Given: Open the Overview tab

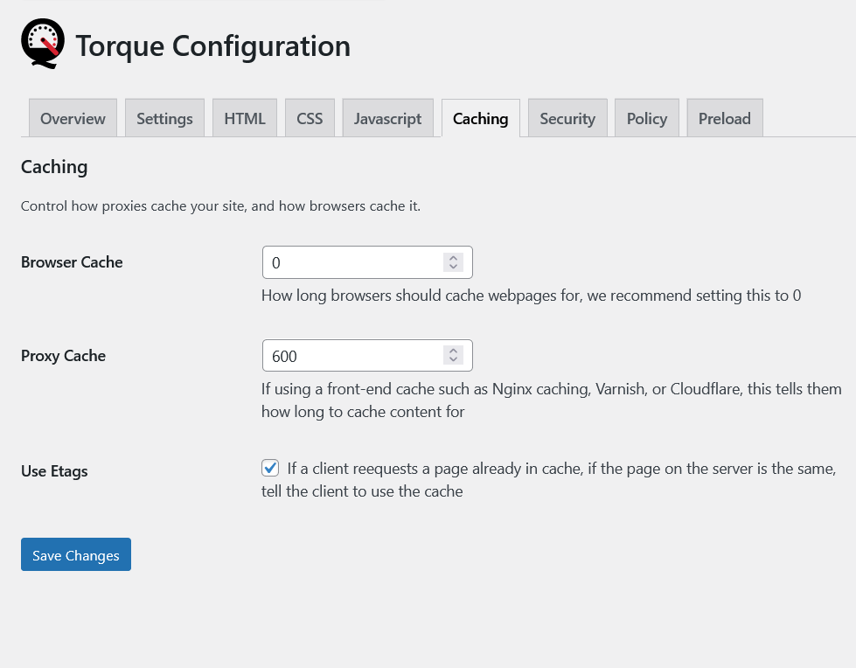Looking at the screenshot, I should pos(73,119).
